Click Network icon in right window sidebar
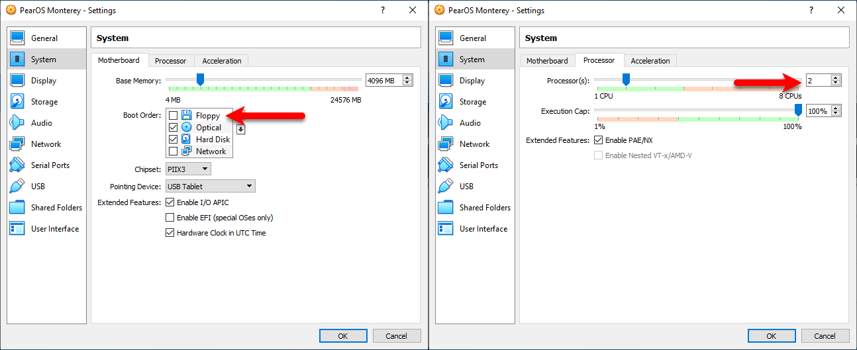The image size is (857, 350). tap(446, 144)
